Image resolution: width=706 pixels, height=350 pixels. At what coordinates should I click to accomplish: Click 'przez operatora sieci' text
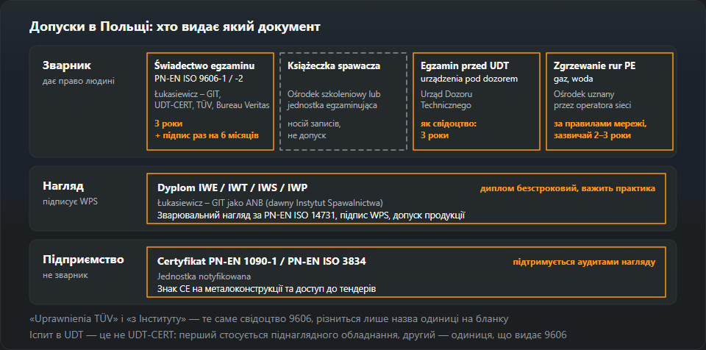(x=592, y=105)
